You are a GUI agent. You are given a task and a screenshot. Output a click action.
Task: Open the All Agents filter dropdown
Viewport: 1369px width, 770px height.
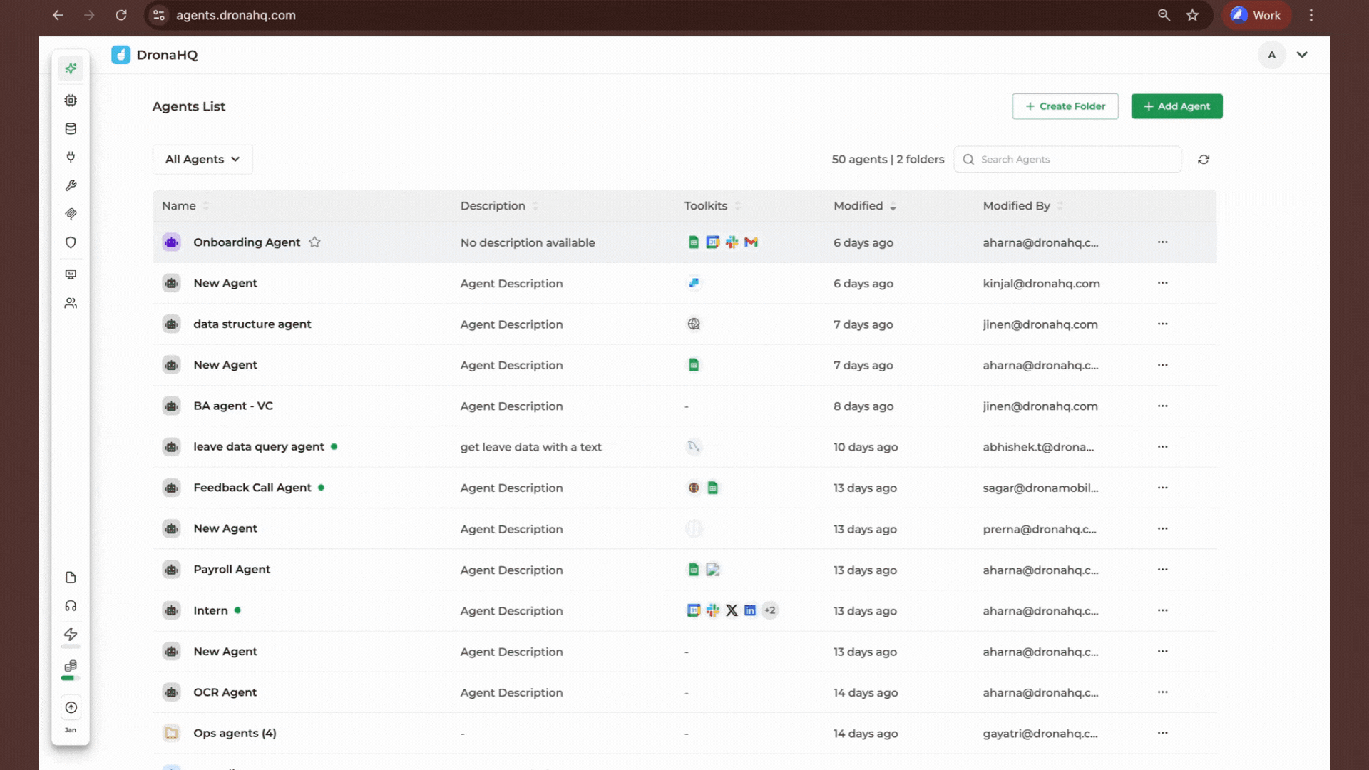[x=202, y=159]
